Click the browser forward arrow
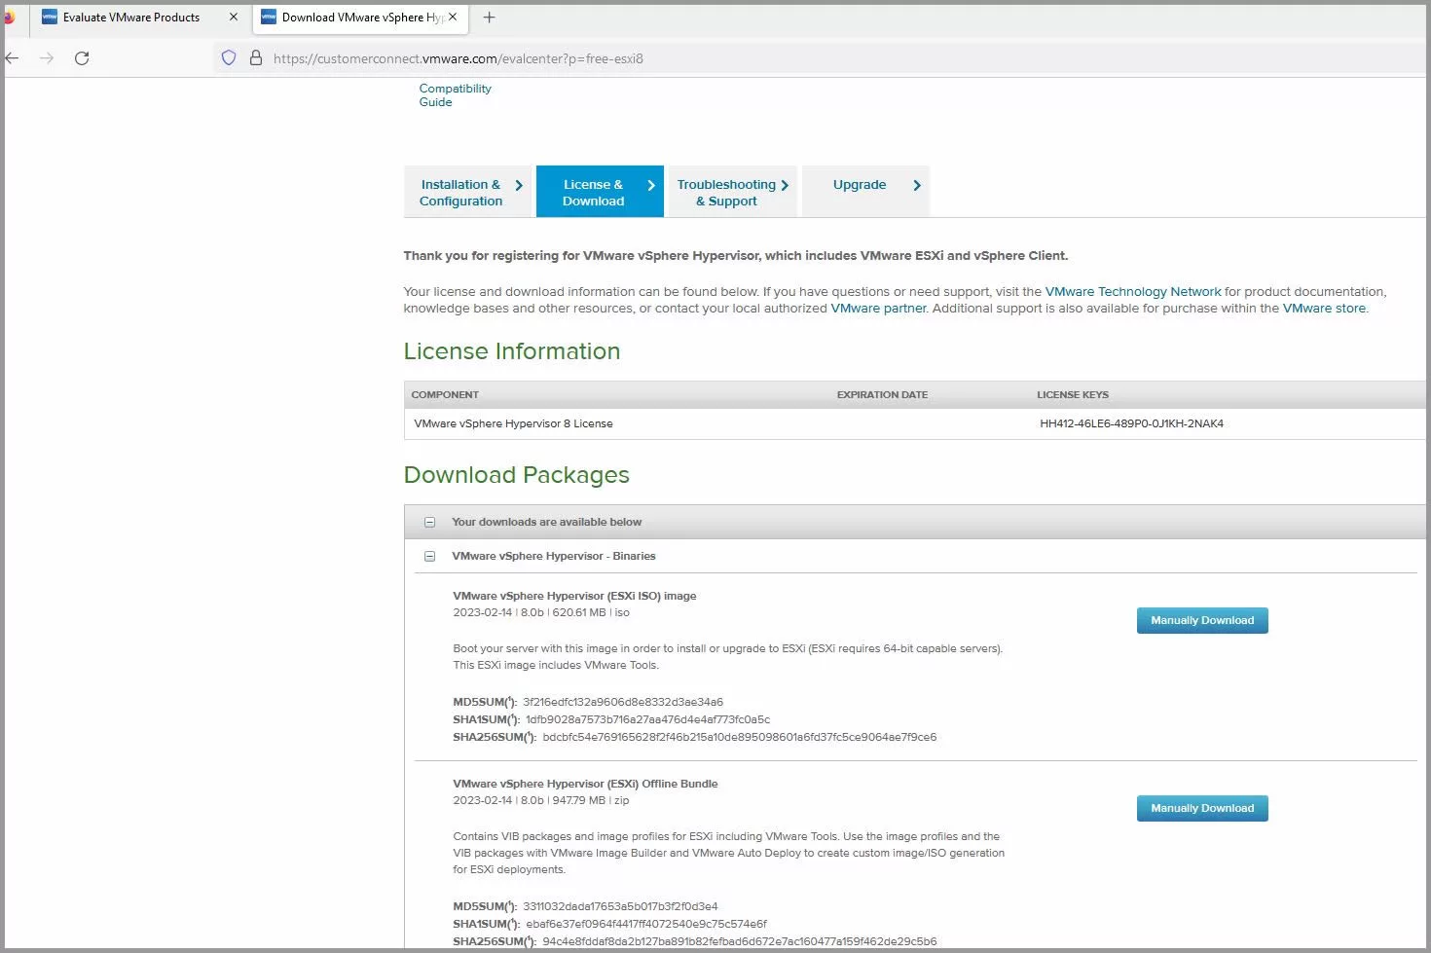Viewport: 1431px width, 953px height. point(47,58)
